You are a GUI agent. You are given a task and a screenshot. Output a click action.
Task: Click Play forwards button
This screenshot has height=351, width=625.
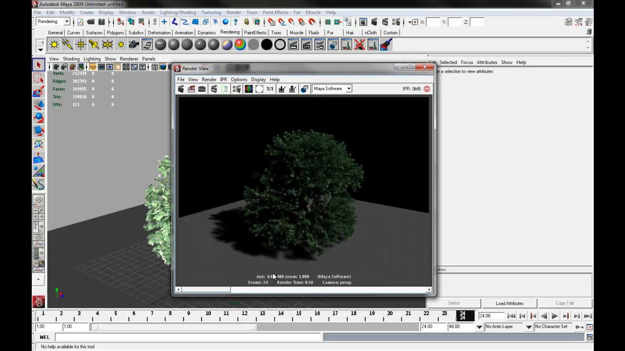[x=555, y=316]
